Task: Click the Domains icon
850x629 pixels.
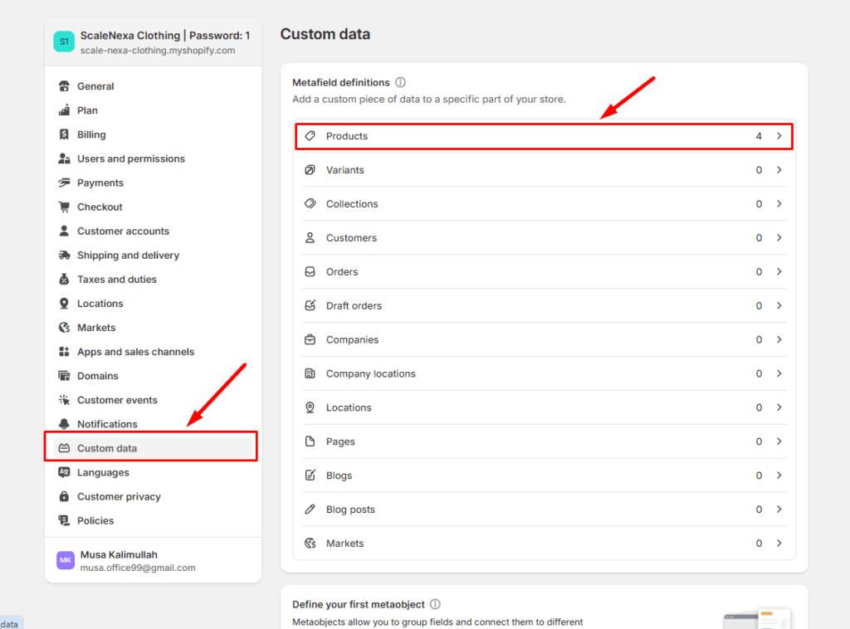Action: tap(64, 375)
